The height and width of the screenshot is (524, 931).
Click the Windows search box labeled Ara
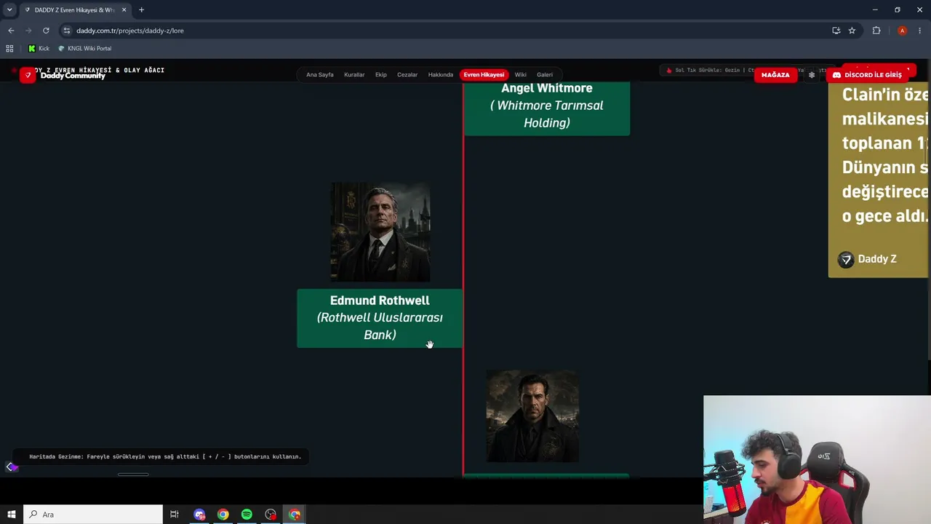[x=93, y=515]
